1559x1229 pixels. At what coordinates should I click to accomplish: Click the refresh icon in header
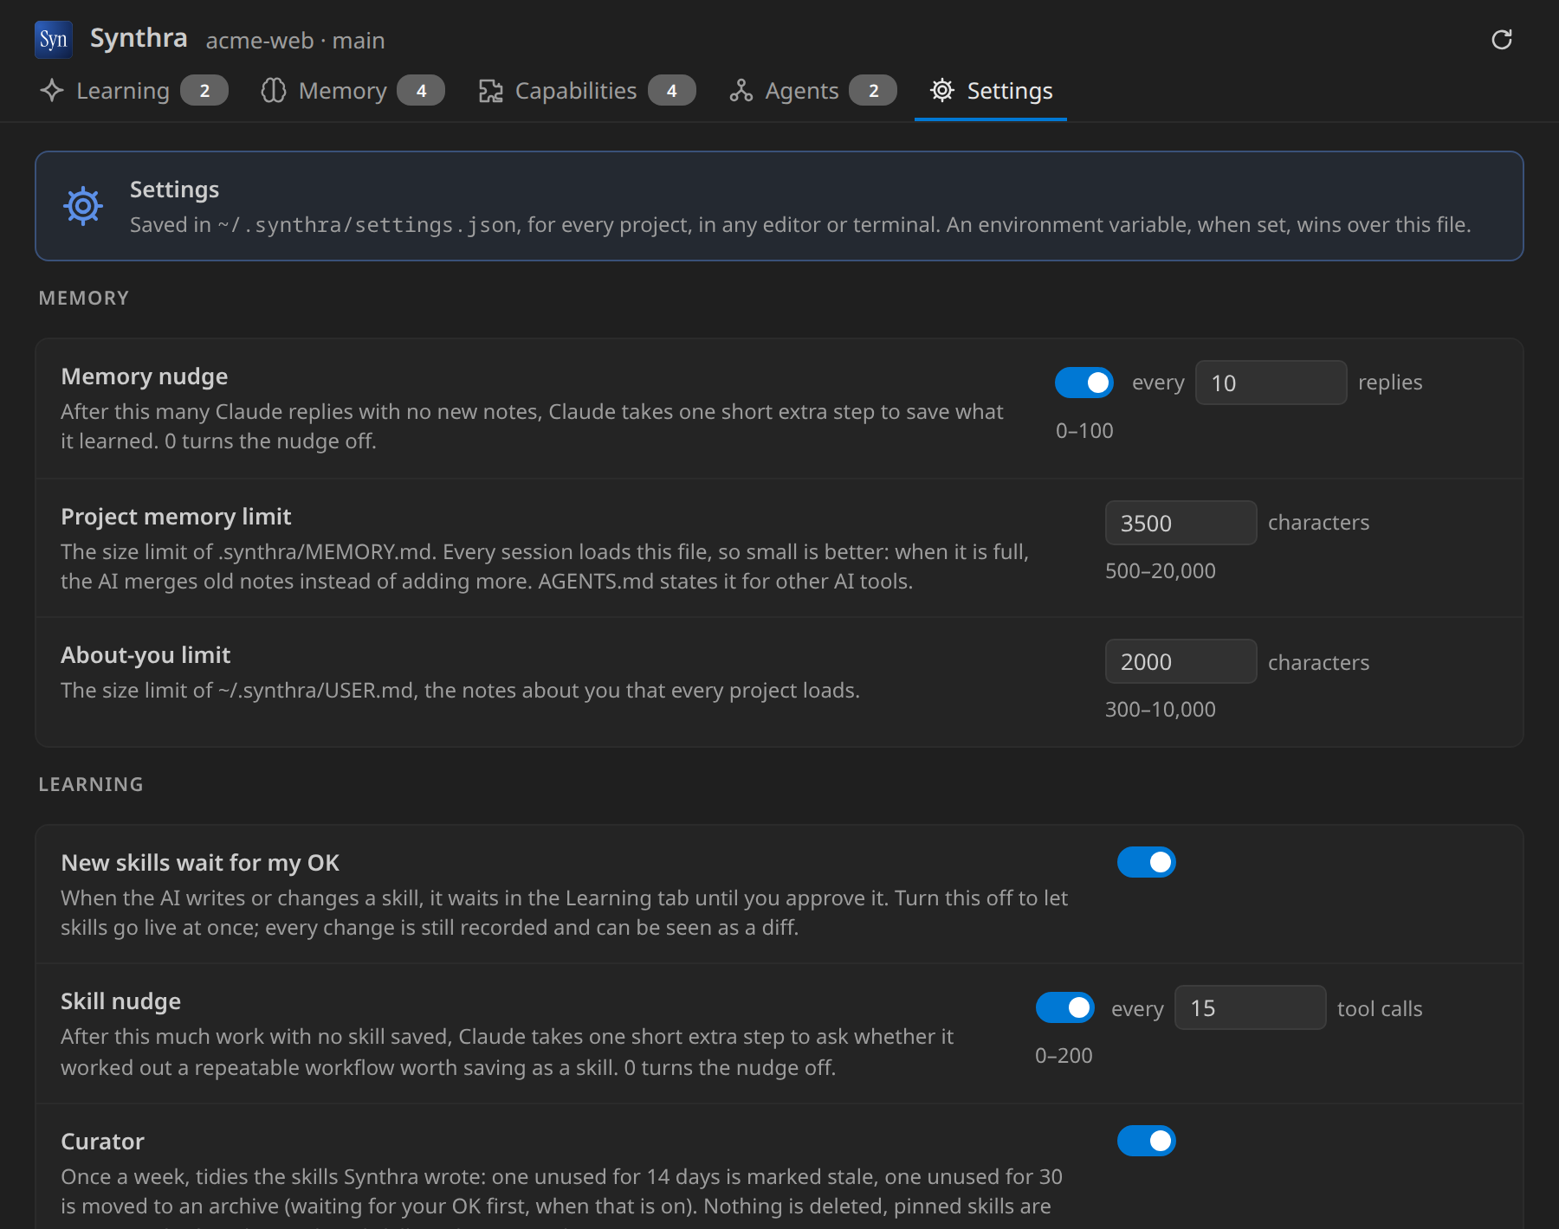point(1502,40)
